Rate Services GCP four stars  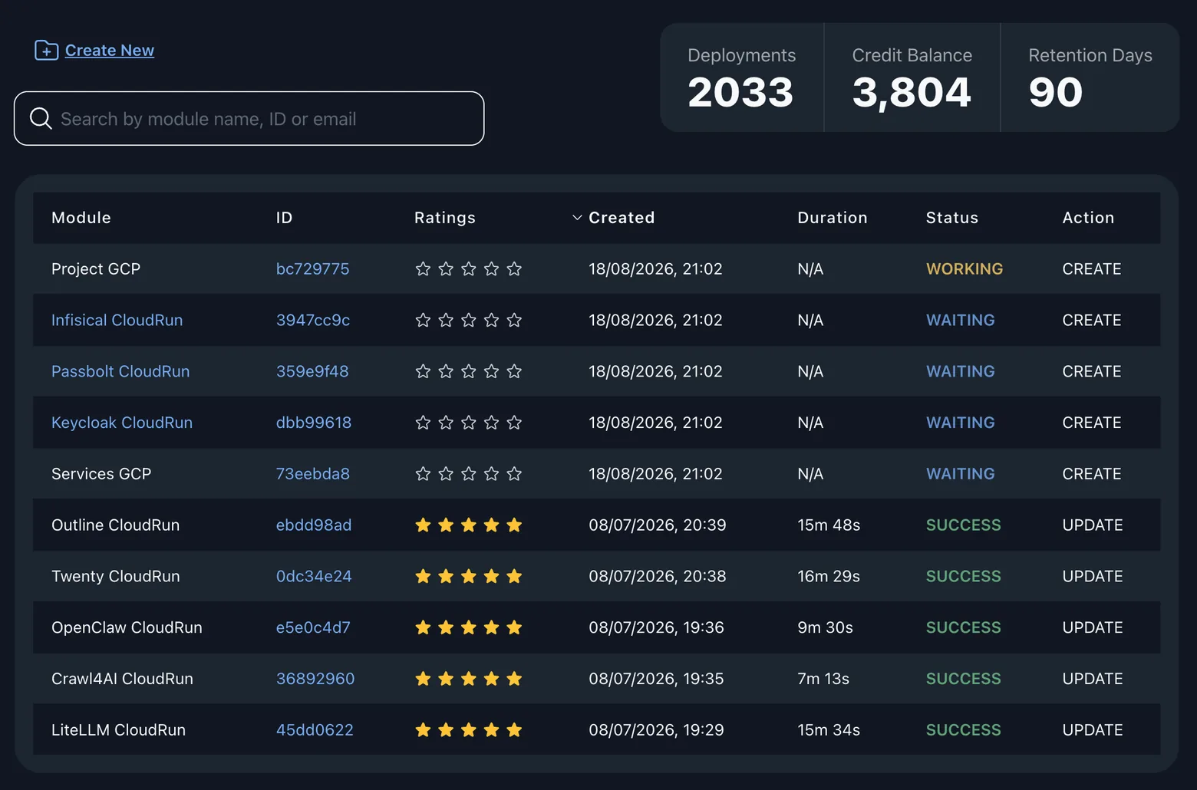click(x=492, y=474)
